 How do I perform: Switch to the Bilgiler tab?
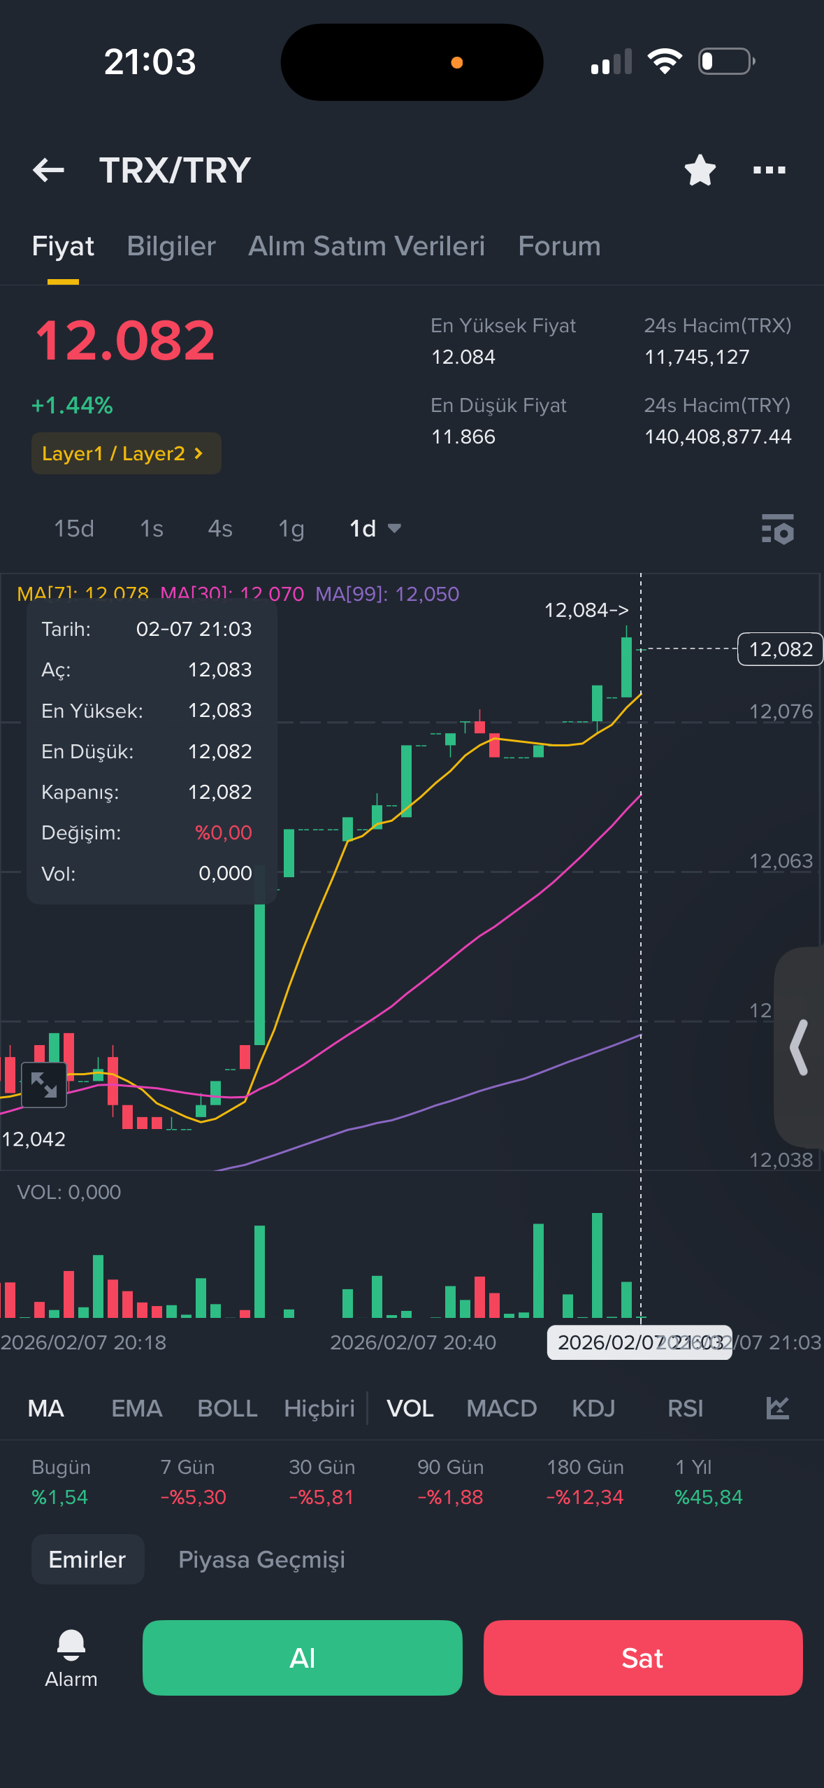pos(171,246)
